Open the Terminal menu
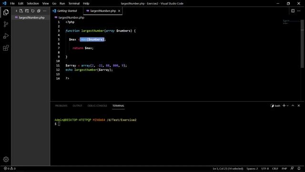Image resolution: width=305 pixels, height=172 pixels. (x=74, y=3)
